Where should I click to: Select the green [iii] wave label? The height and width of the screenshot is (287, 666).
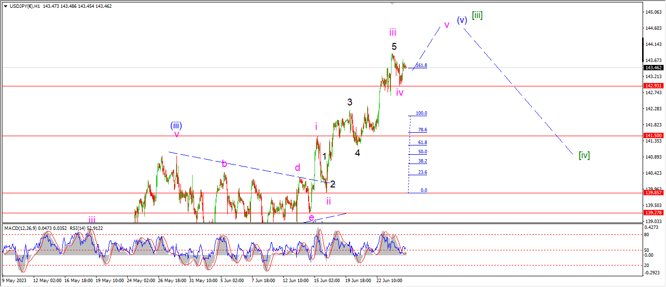(477, 16)
